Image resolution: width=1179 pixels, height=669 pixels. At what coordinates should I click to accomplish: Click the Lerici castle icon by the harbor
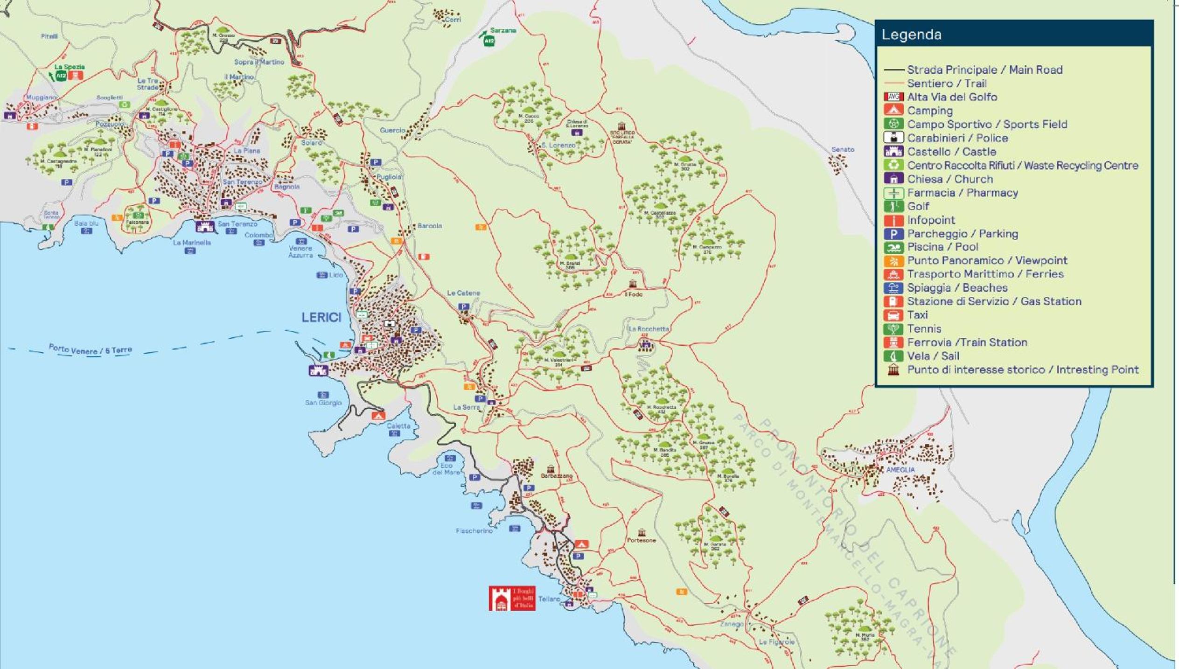click(318, 371)
